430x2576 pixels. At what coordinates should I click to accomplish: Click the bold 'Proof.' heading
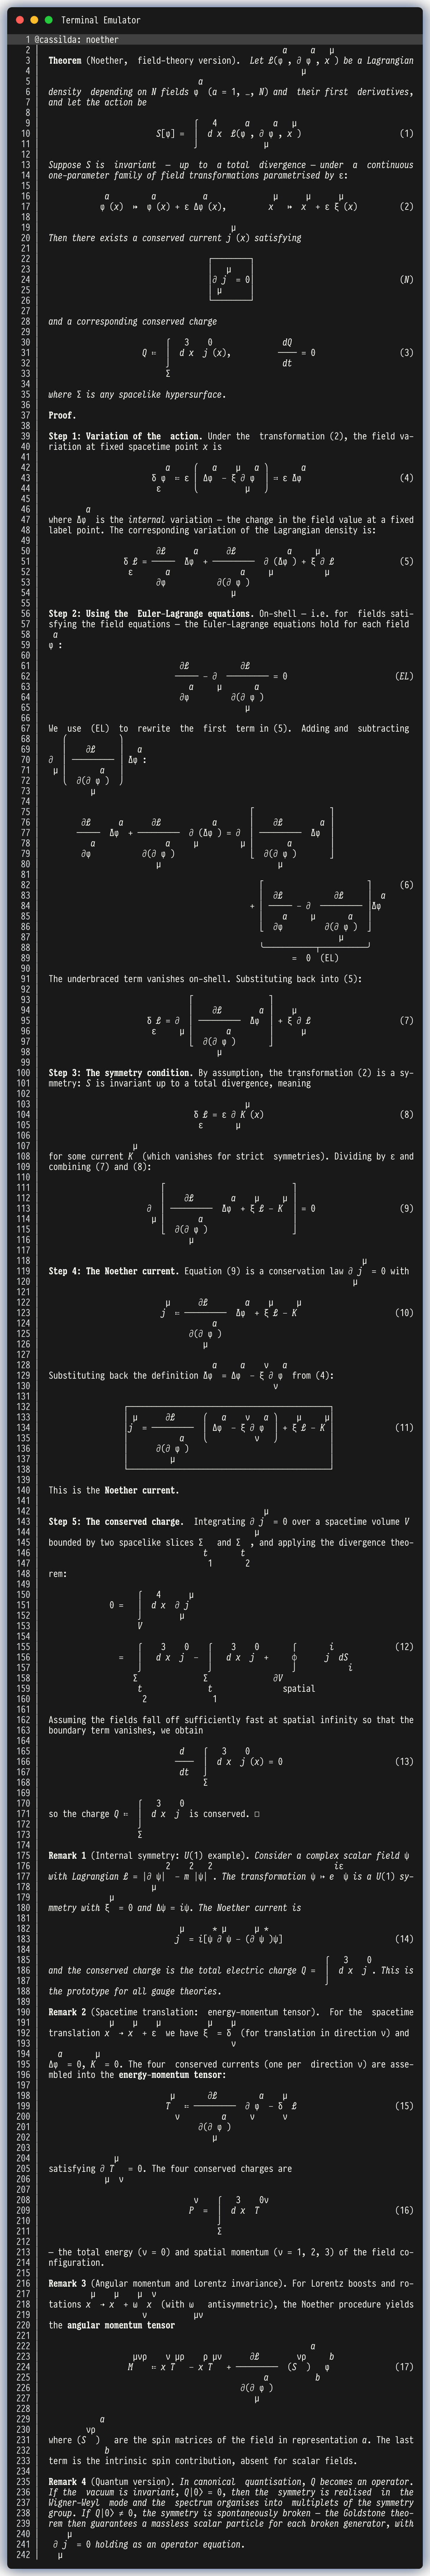point(62,415)
